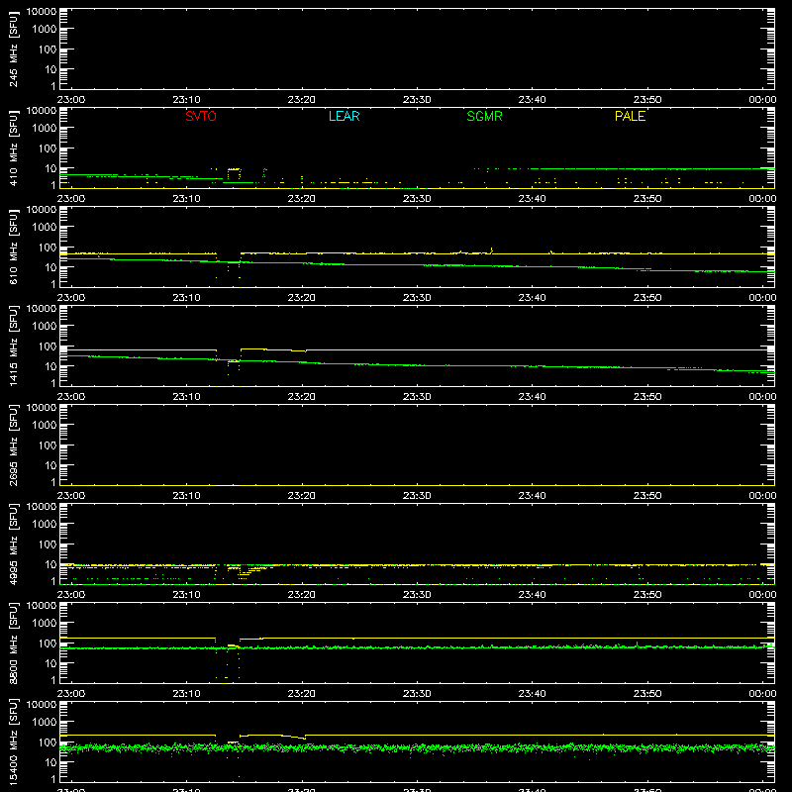Viewport: 792px width, 792px height.
Task: Click 23:20 on the 410 MHz time axis
Action: (x=302, y=199)
